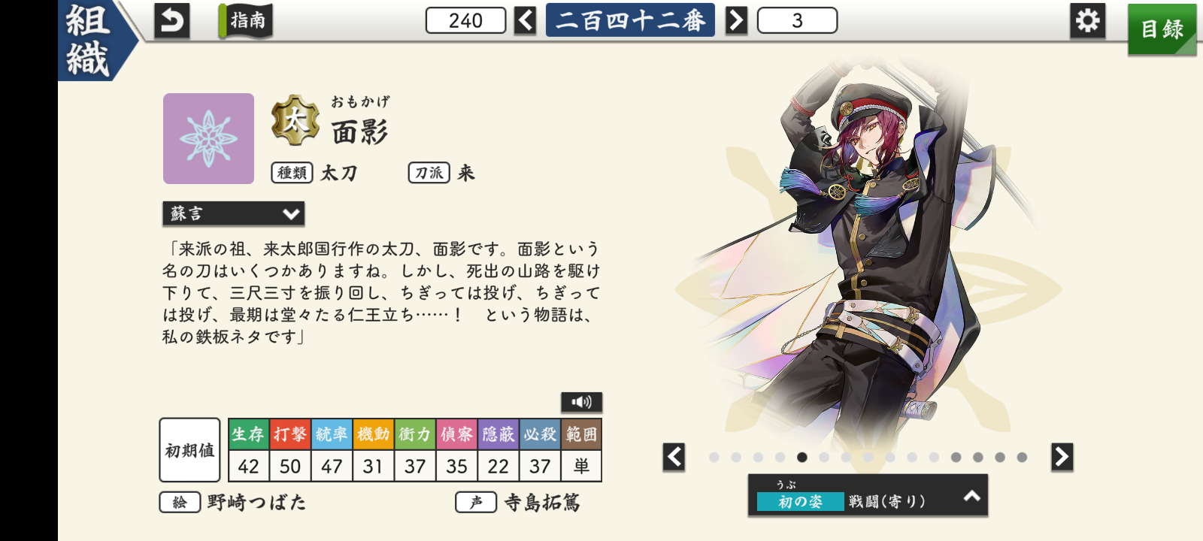Viewport: 1203px width, 541px height.
Task: Select the last illustration page dot
Action: pos(1022,457)
